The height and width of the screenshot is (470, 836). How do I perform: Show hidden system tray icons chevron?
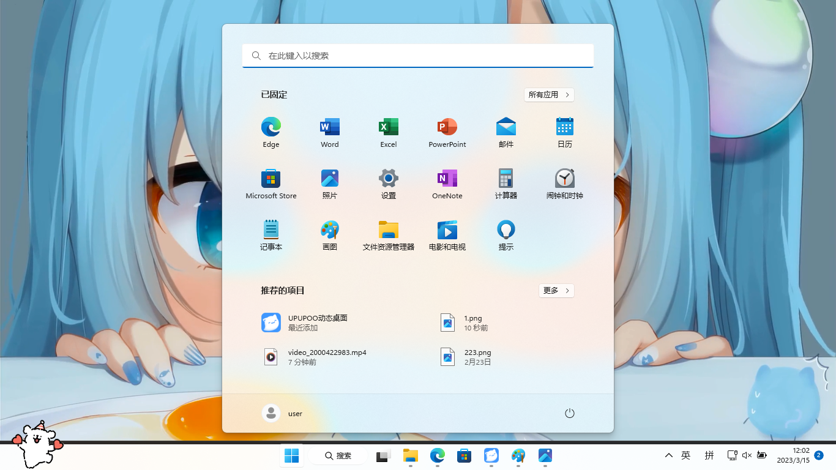point(669,455)
